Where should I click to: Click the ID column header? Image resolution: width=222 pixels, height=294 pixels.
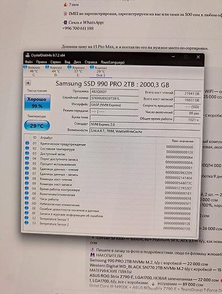[x=35, y=138]
